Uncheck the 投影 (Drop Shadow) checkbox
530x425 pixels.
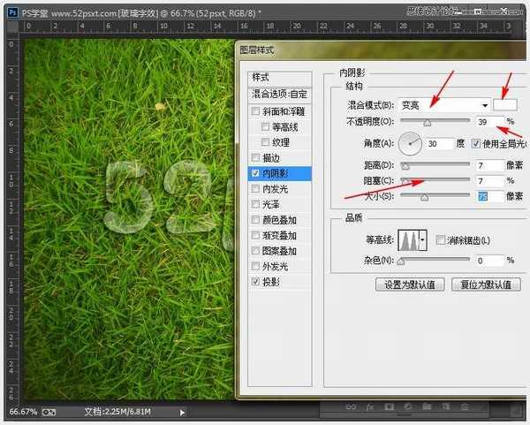point(256,282)
